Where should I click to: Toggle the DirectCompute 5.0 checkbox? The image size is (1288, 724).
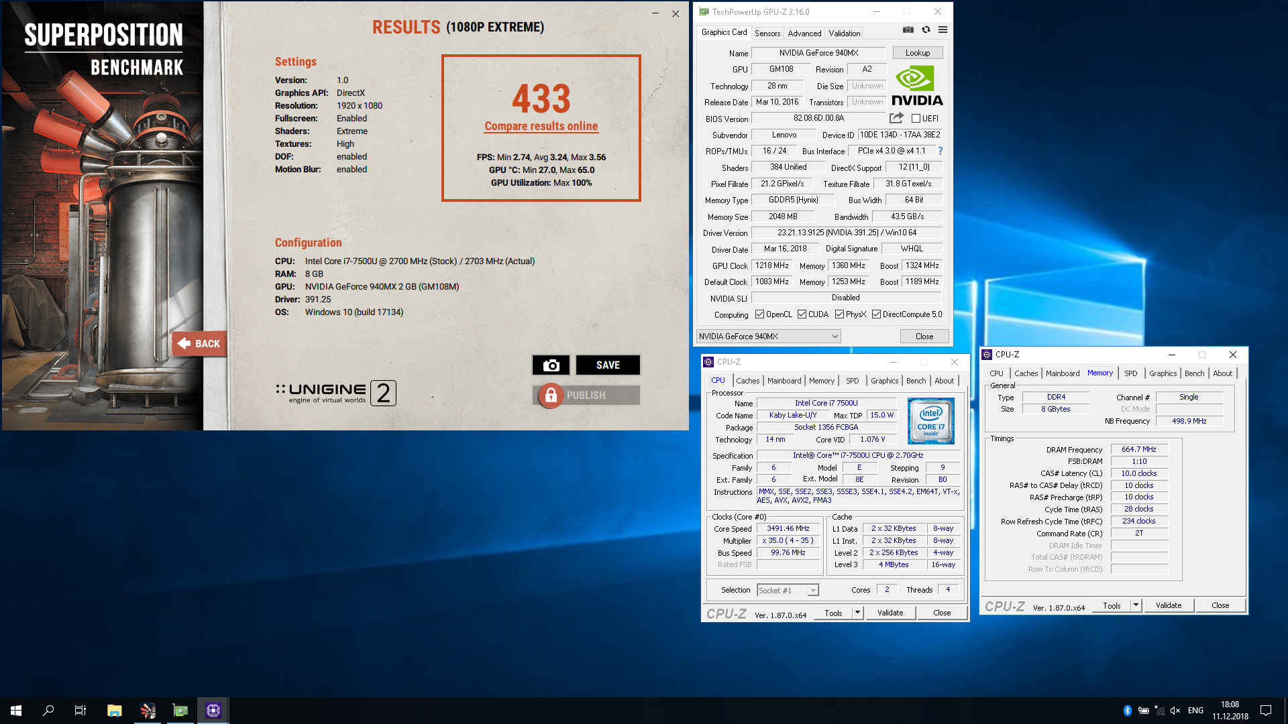(x=876, y=314)
